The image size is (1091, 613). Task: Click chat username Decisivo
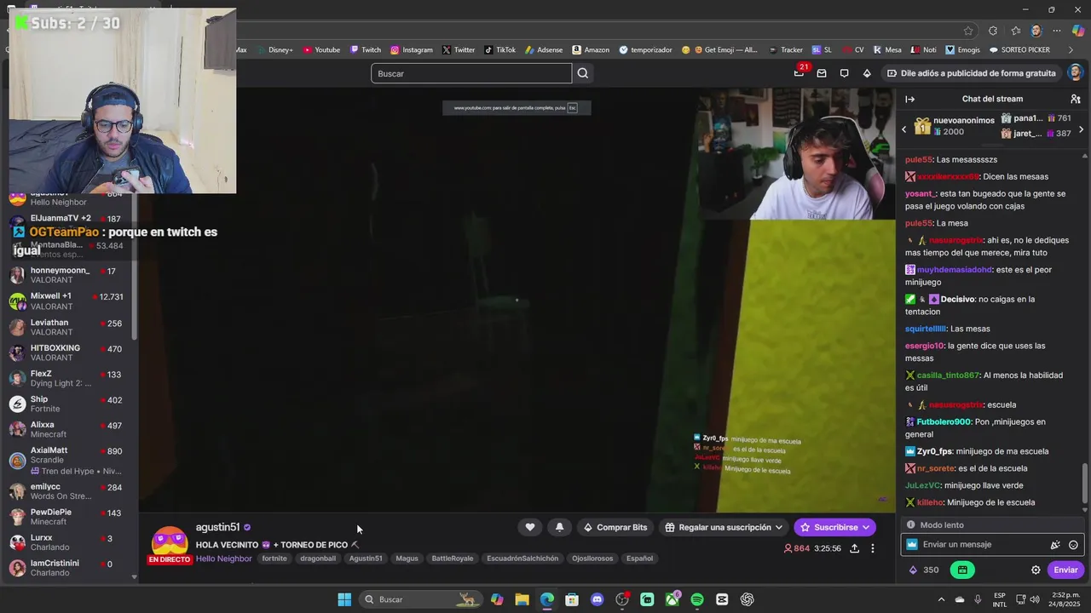pos(958,299)
